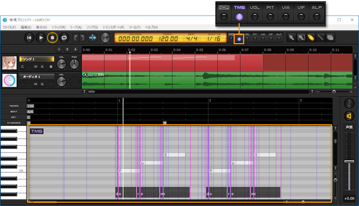This screenshot has width=359, height=206.
Task: Open the トーク(A) menu
Action: (x=76, y=27)
